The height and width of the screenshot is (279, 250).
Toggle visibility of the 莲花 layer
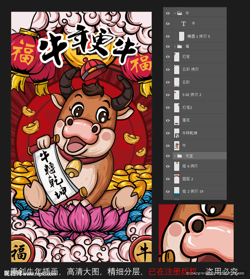click(x=168, y=120)
